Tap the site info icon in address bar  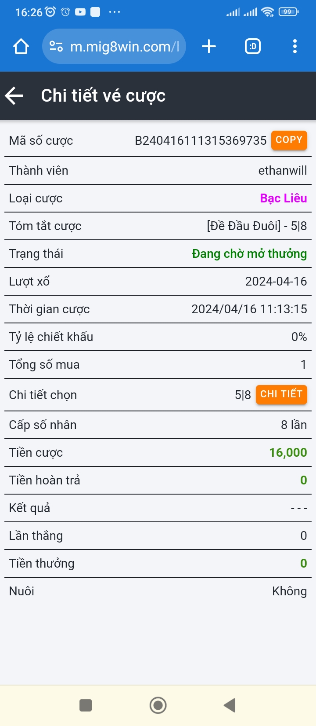(x=56, y=46)
